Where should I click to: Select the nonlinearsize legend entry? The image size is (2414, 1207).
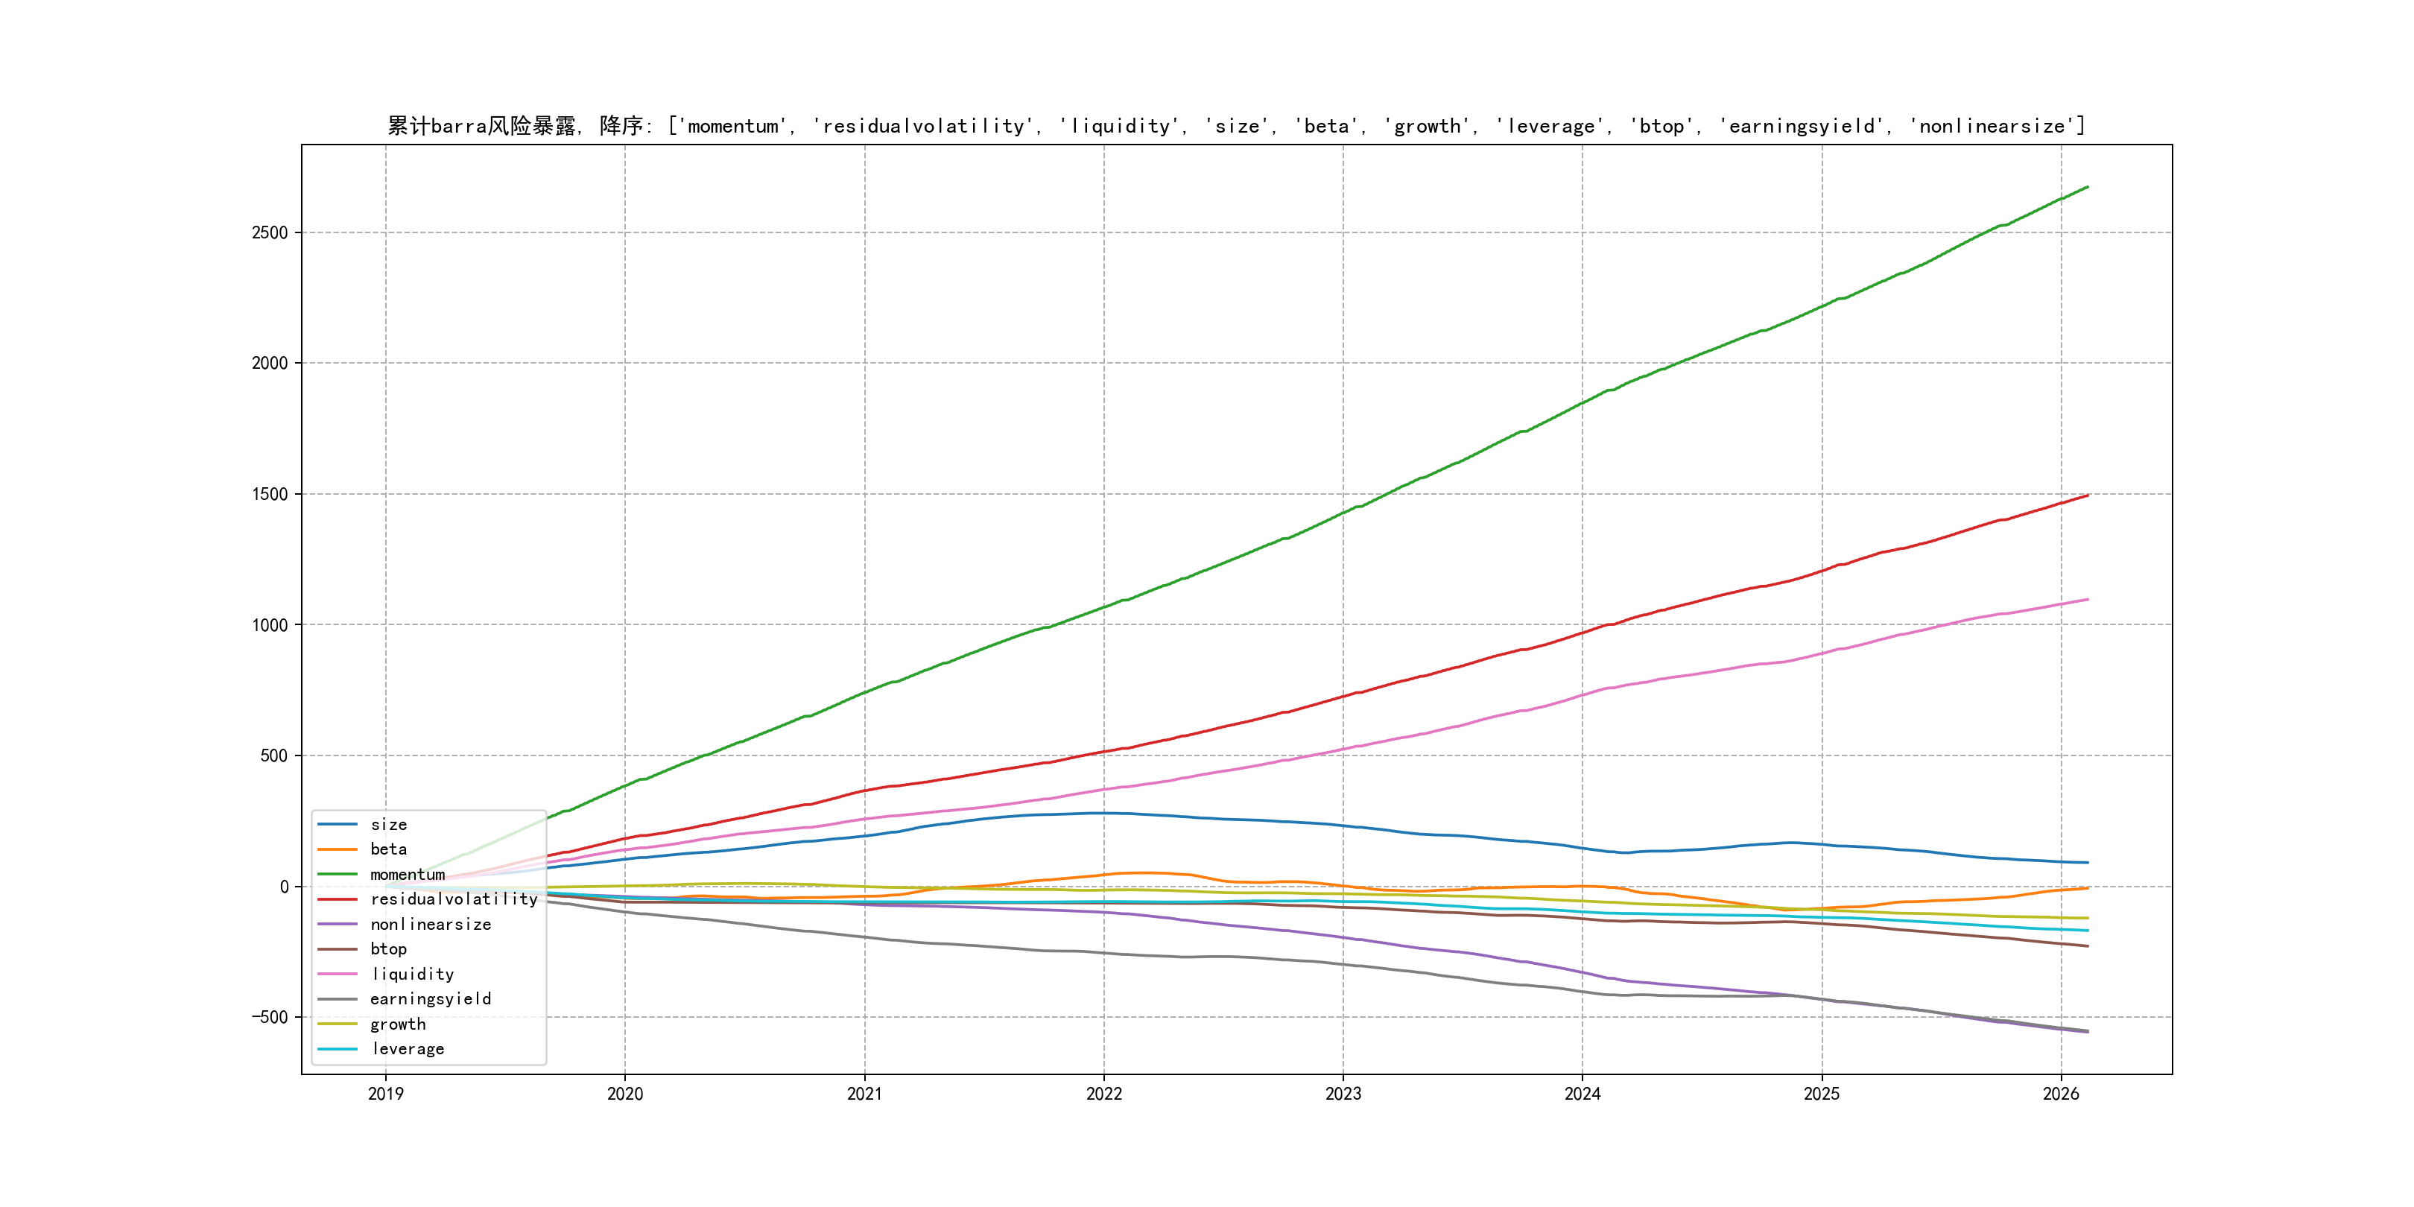coord(430,924)
